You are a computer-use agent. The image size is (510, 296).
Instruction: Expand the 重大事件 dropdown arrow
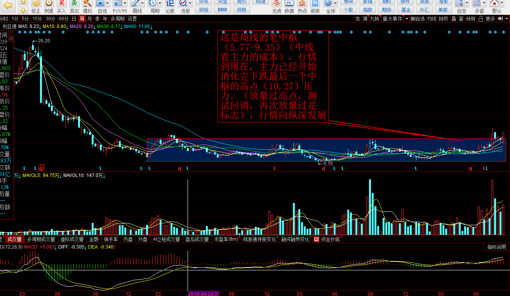tap(407, 19)
